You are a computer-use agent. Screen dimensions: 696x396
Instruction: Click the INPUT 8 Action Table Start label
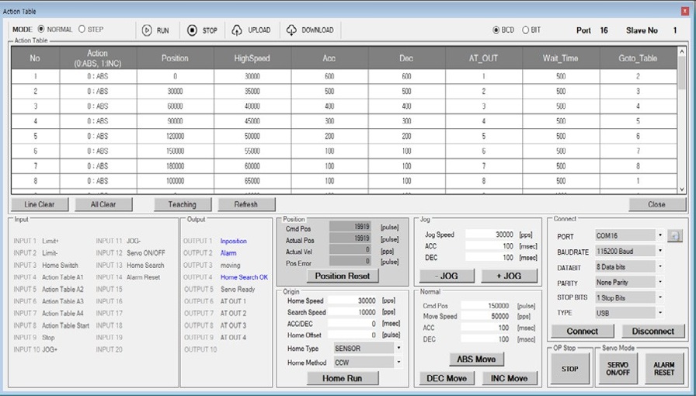pos(66,325)
